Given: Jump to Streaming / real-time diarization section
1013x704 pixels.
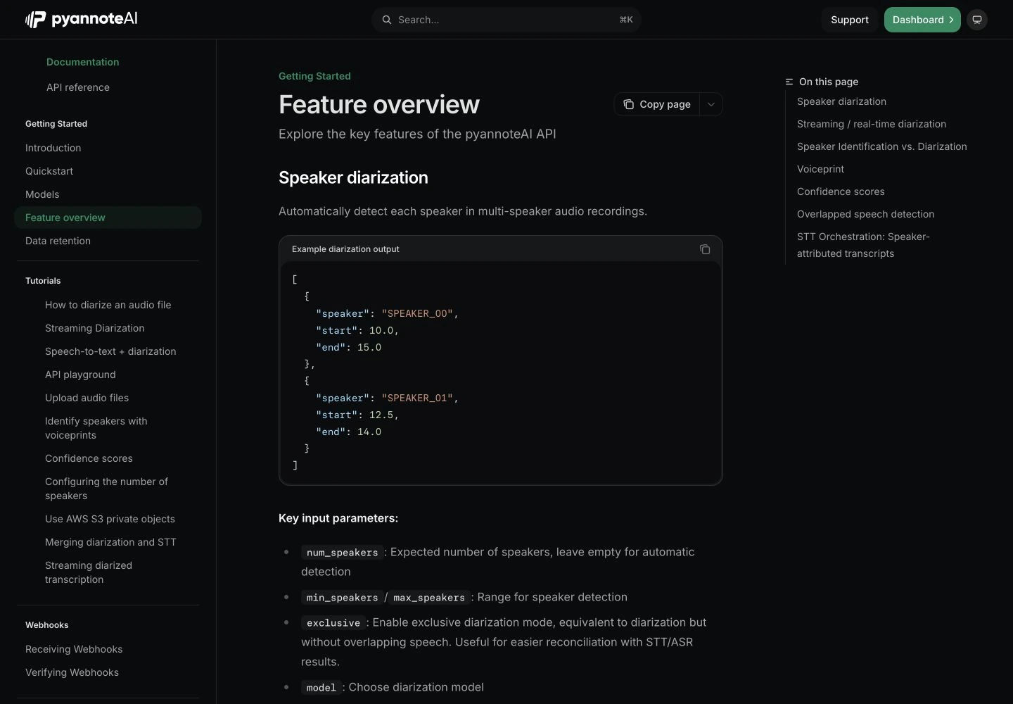Looking at the screenshot, I should point(872,124).
